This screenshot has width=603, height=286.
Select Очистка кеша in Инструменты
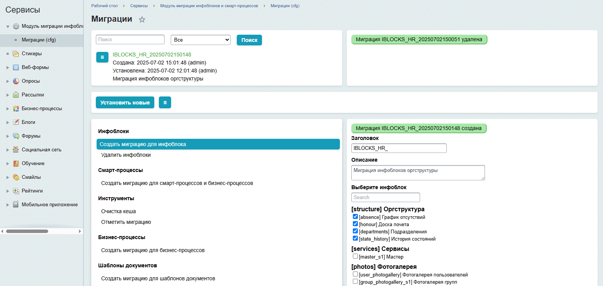[118, 211]
